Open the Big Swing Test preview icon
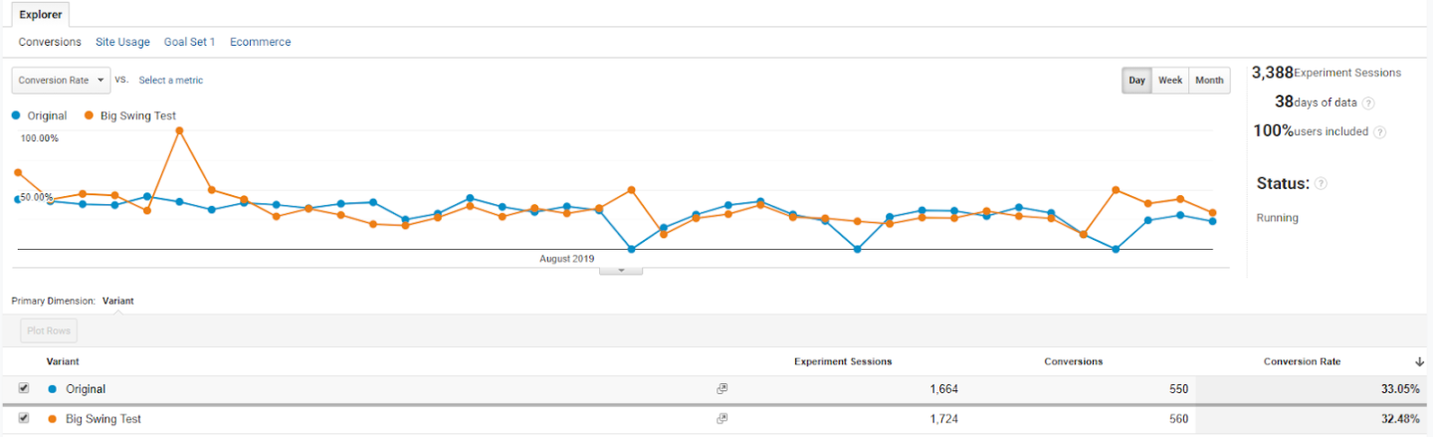 tap(722, 419)
